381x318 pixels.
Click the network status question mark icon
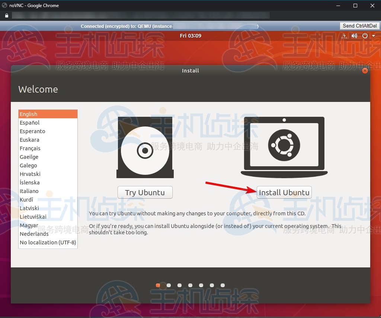tap(344, 36)
